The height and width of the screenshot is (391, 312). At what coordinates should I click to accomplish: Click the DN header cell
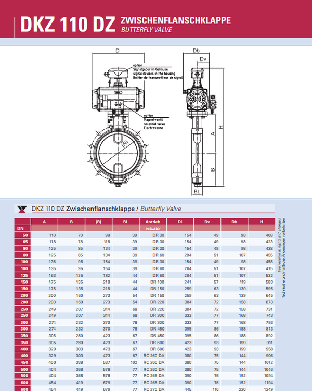click(x=21, y=228)
